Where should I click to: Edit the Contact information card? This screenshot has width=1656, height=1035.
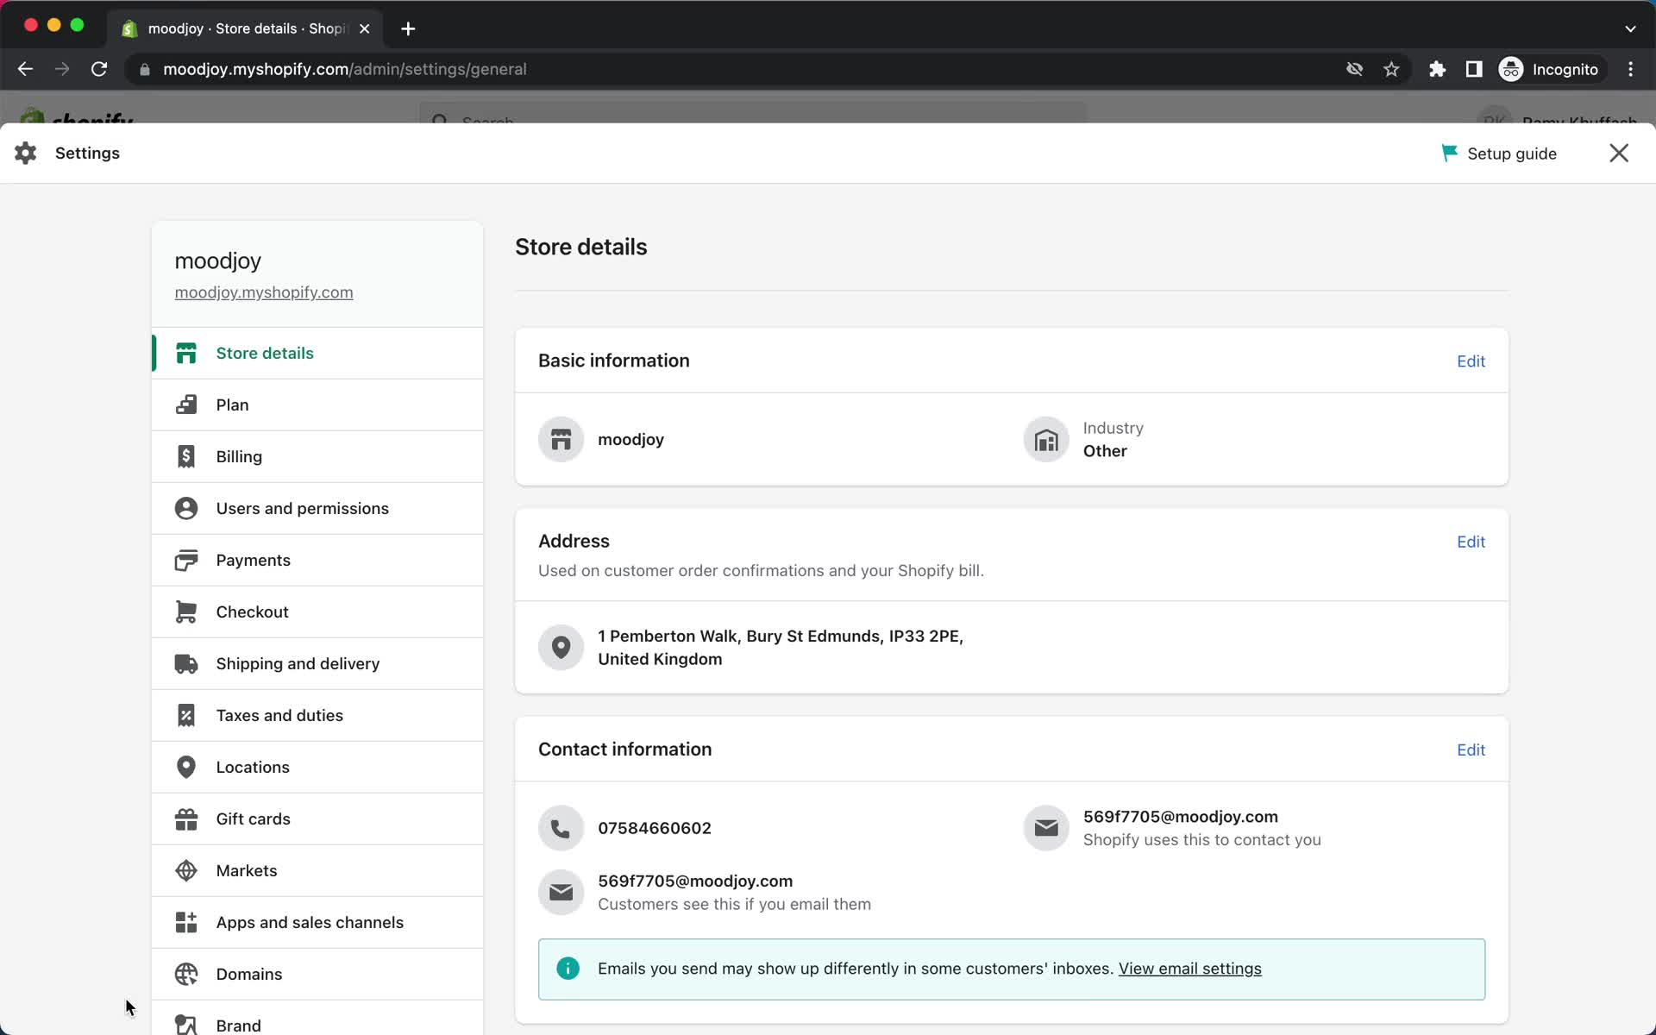coord(1471,750)
